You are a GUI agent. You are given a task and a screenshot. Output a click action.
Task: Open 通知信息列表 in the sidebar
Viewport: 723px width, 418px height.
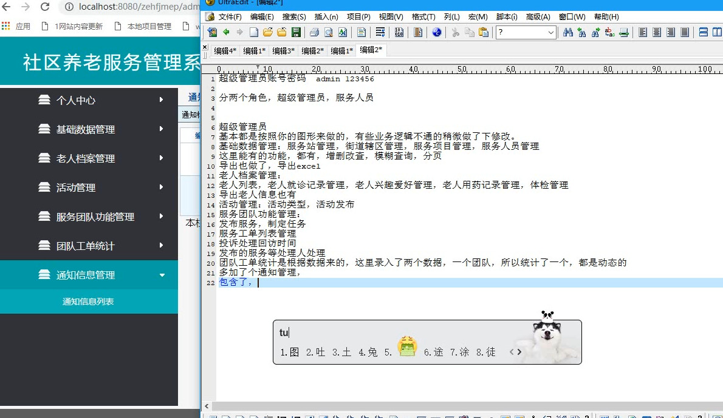pyautogui.click(x=89, y=300)
